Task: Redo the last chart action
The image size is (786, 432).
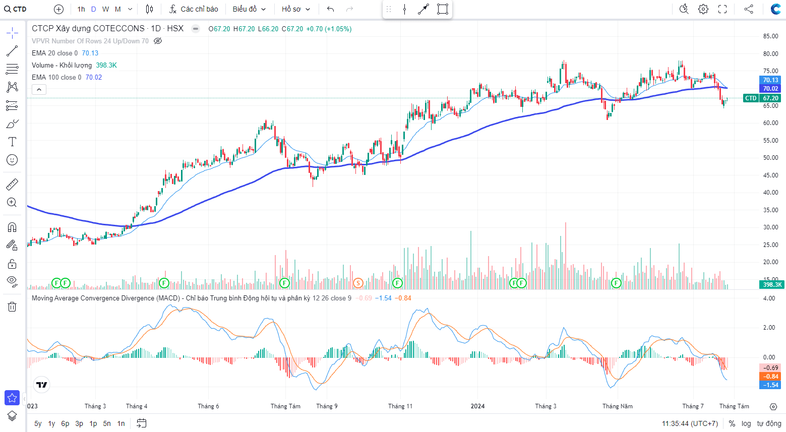Action: 349,9
